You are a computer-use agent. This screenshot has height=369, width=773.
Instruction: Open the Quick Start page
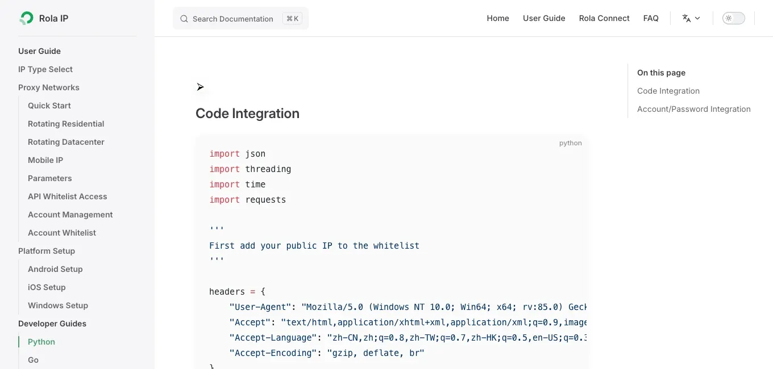pyautogui.click(x=49, y=106)
